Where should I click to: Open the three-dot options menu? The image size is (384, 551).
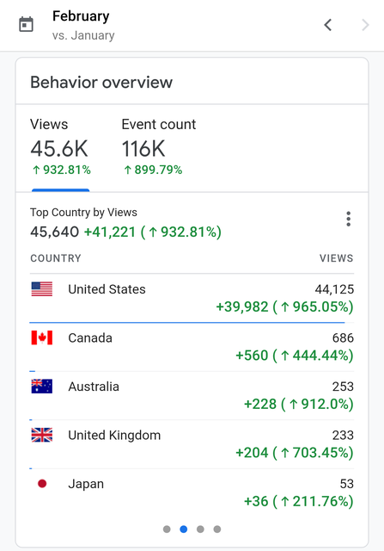348,219
